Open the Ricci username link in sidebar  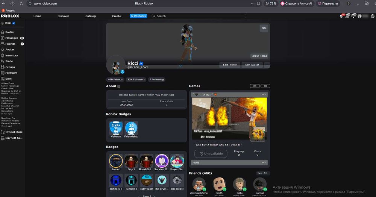tap(8, 23)
